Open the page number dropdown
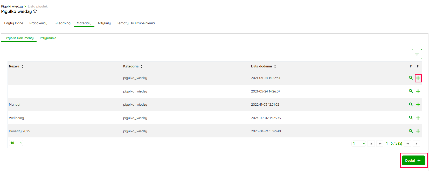The image size is (430, 171). coord(359,144)
